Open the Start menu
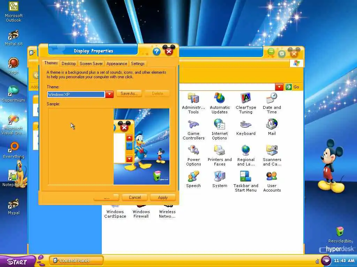This screenshot has height=267, width=357. point(17,261)
